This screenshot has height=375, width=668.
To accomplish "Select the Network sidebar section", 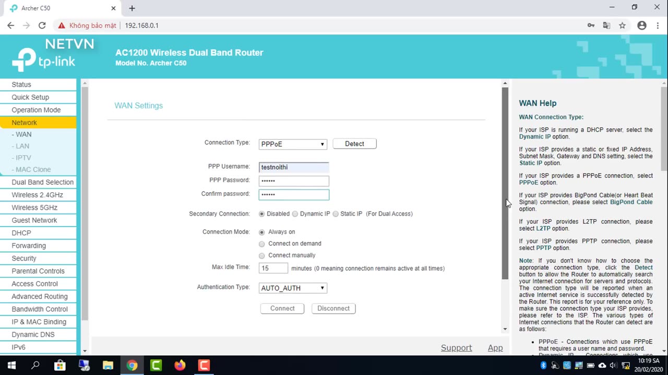I will coord(38,122).
